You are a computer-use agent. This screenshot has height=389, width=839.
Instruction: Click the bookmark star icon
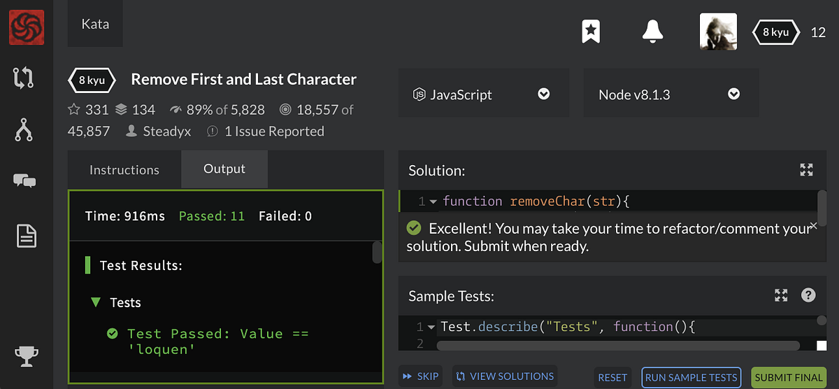(591, 31)
